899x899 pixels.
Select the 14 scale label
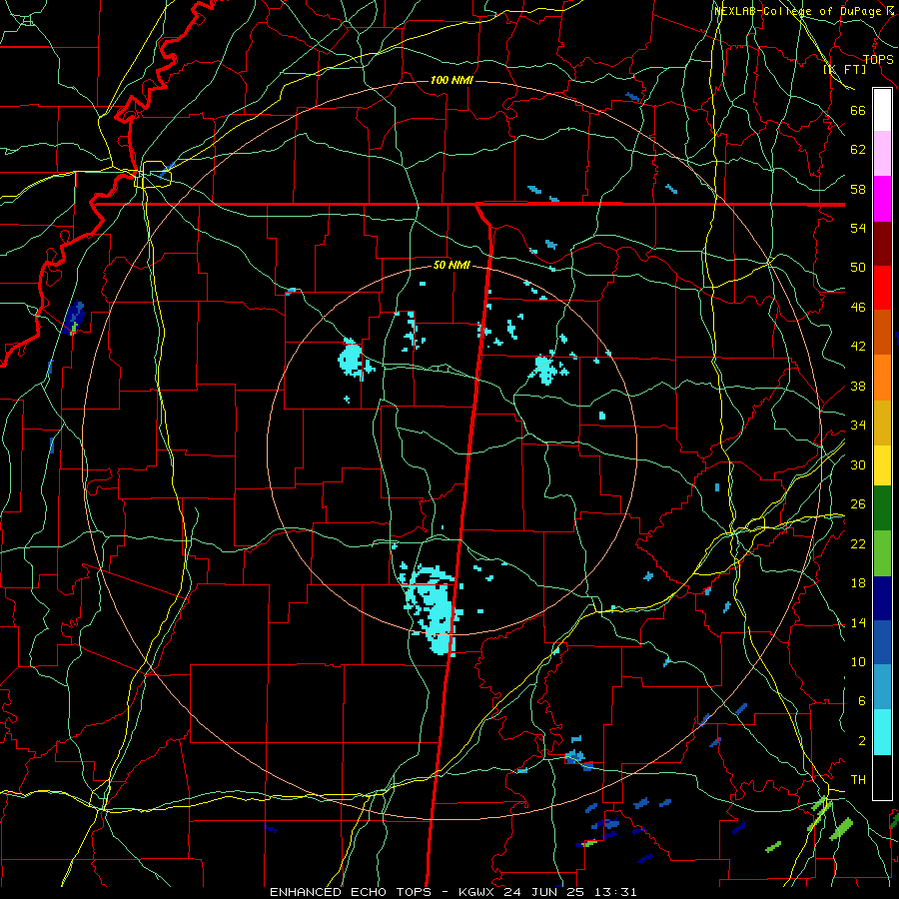(x=858, y=622)
